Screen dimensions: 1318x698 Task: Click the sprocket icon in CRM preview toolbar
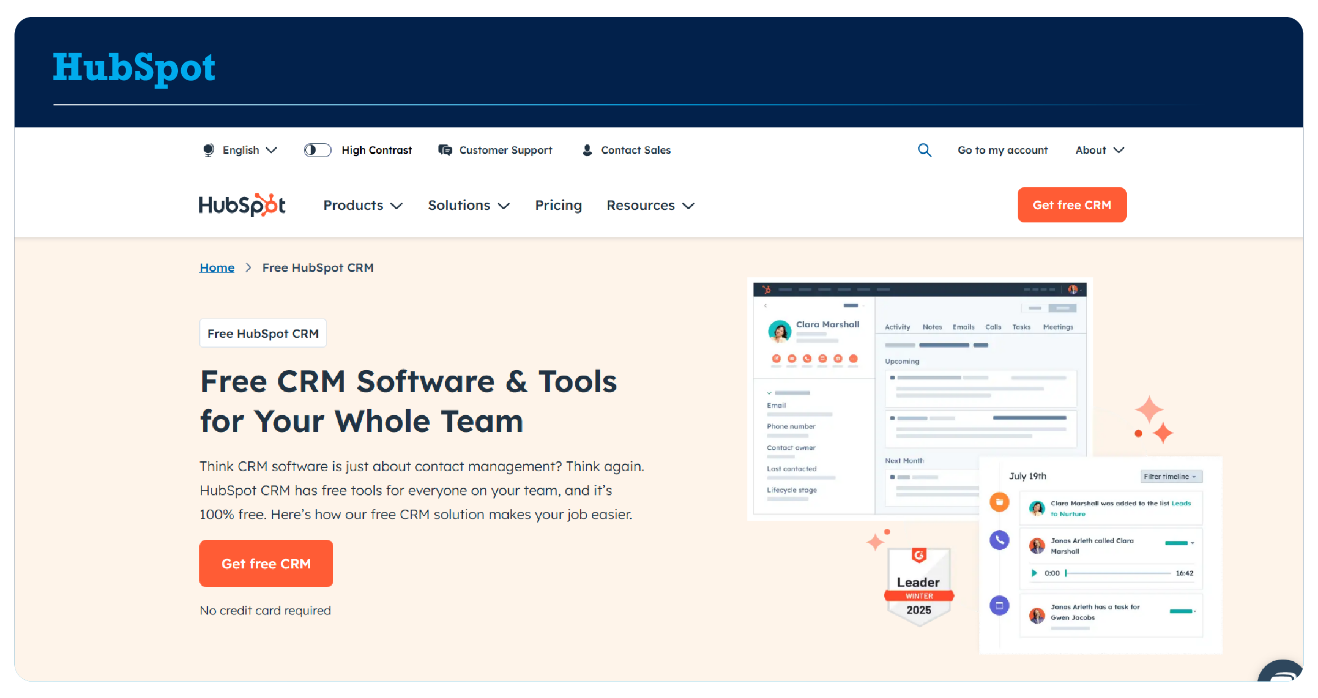click(766, 289)
